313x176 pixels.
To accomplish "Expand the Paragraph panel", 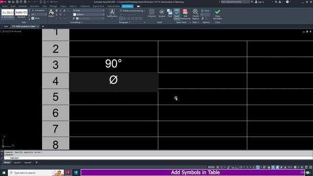I will coord(125,22).
